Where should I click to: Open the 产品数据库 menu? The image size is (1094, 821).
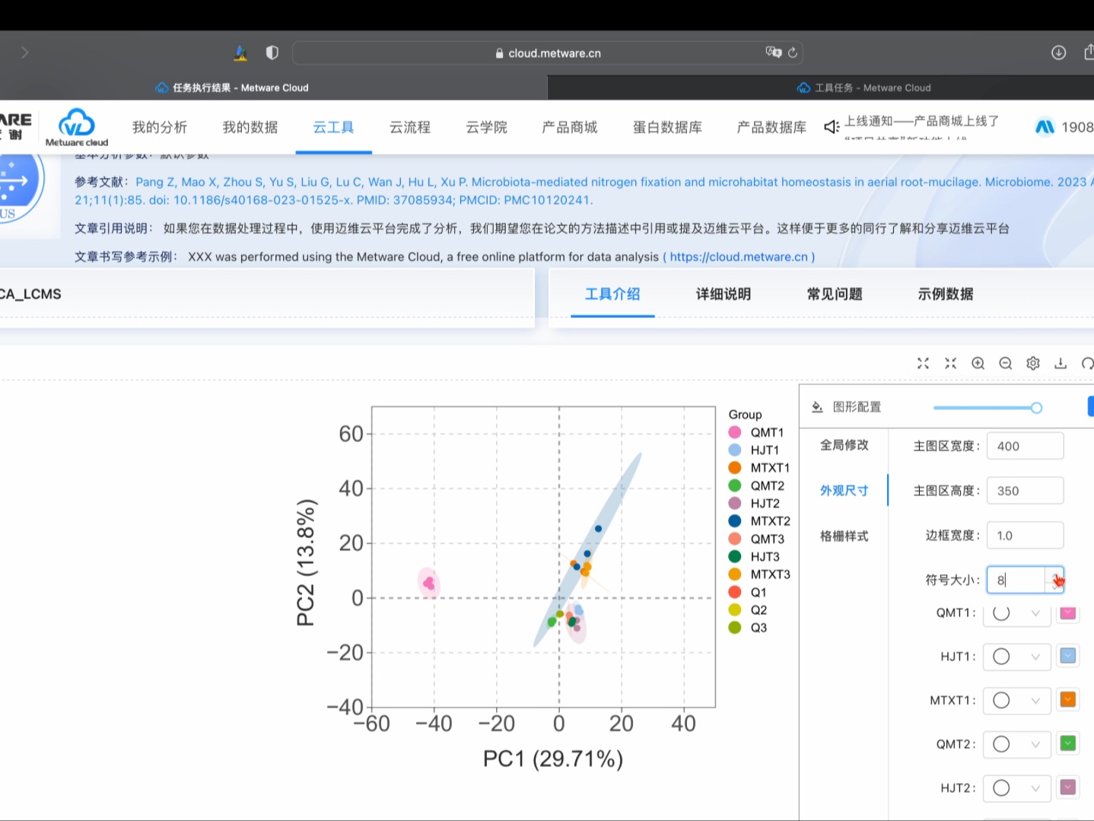point(771,127)
